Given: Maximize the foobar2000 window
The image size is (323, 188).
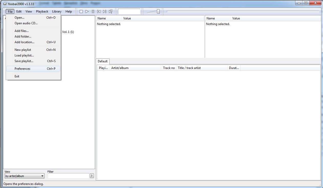Looking at the screenshot, I should pos(306,3).
